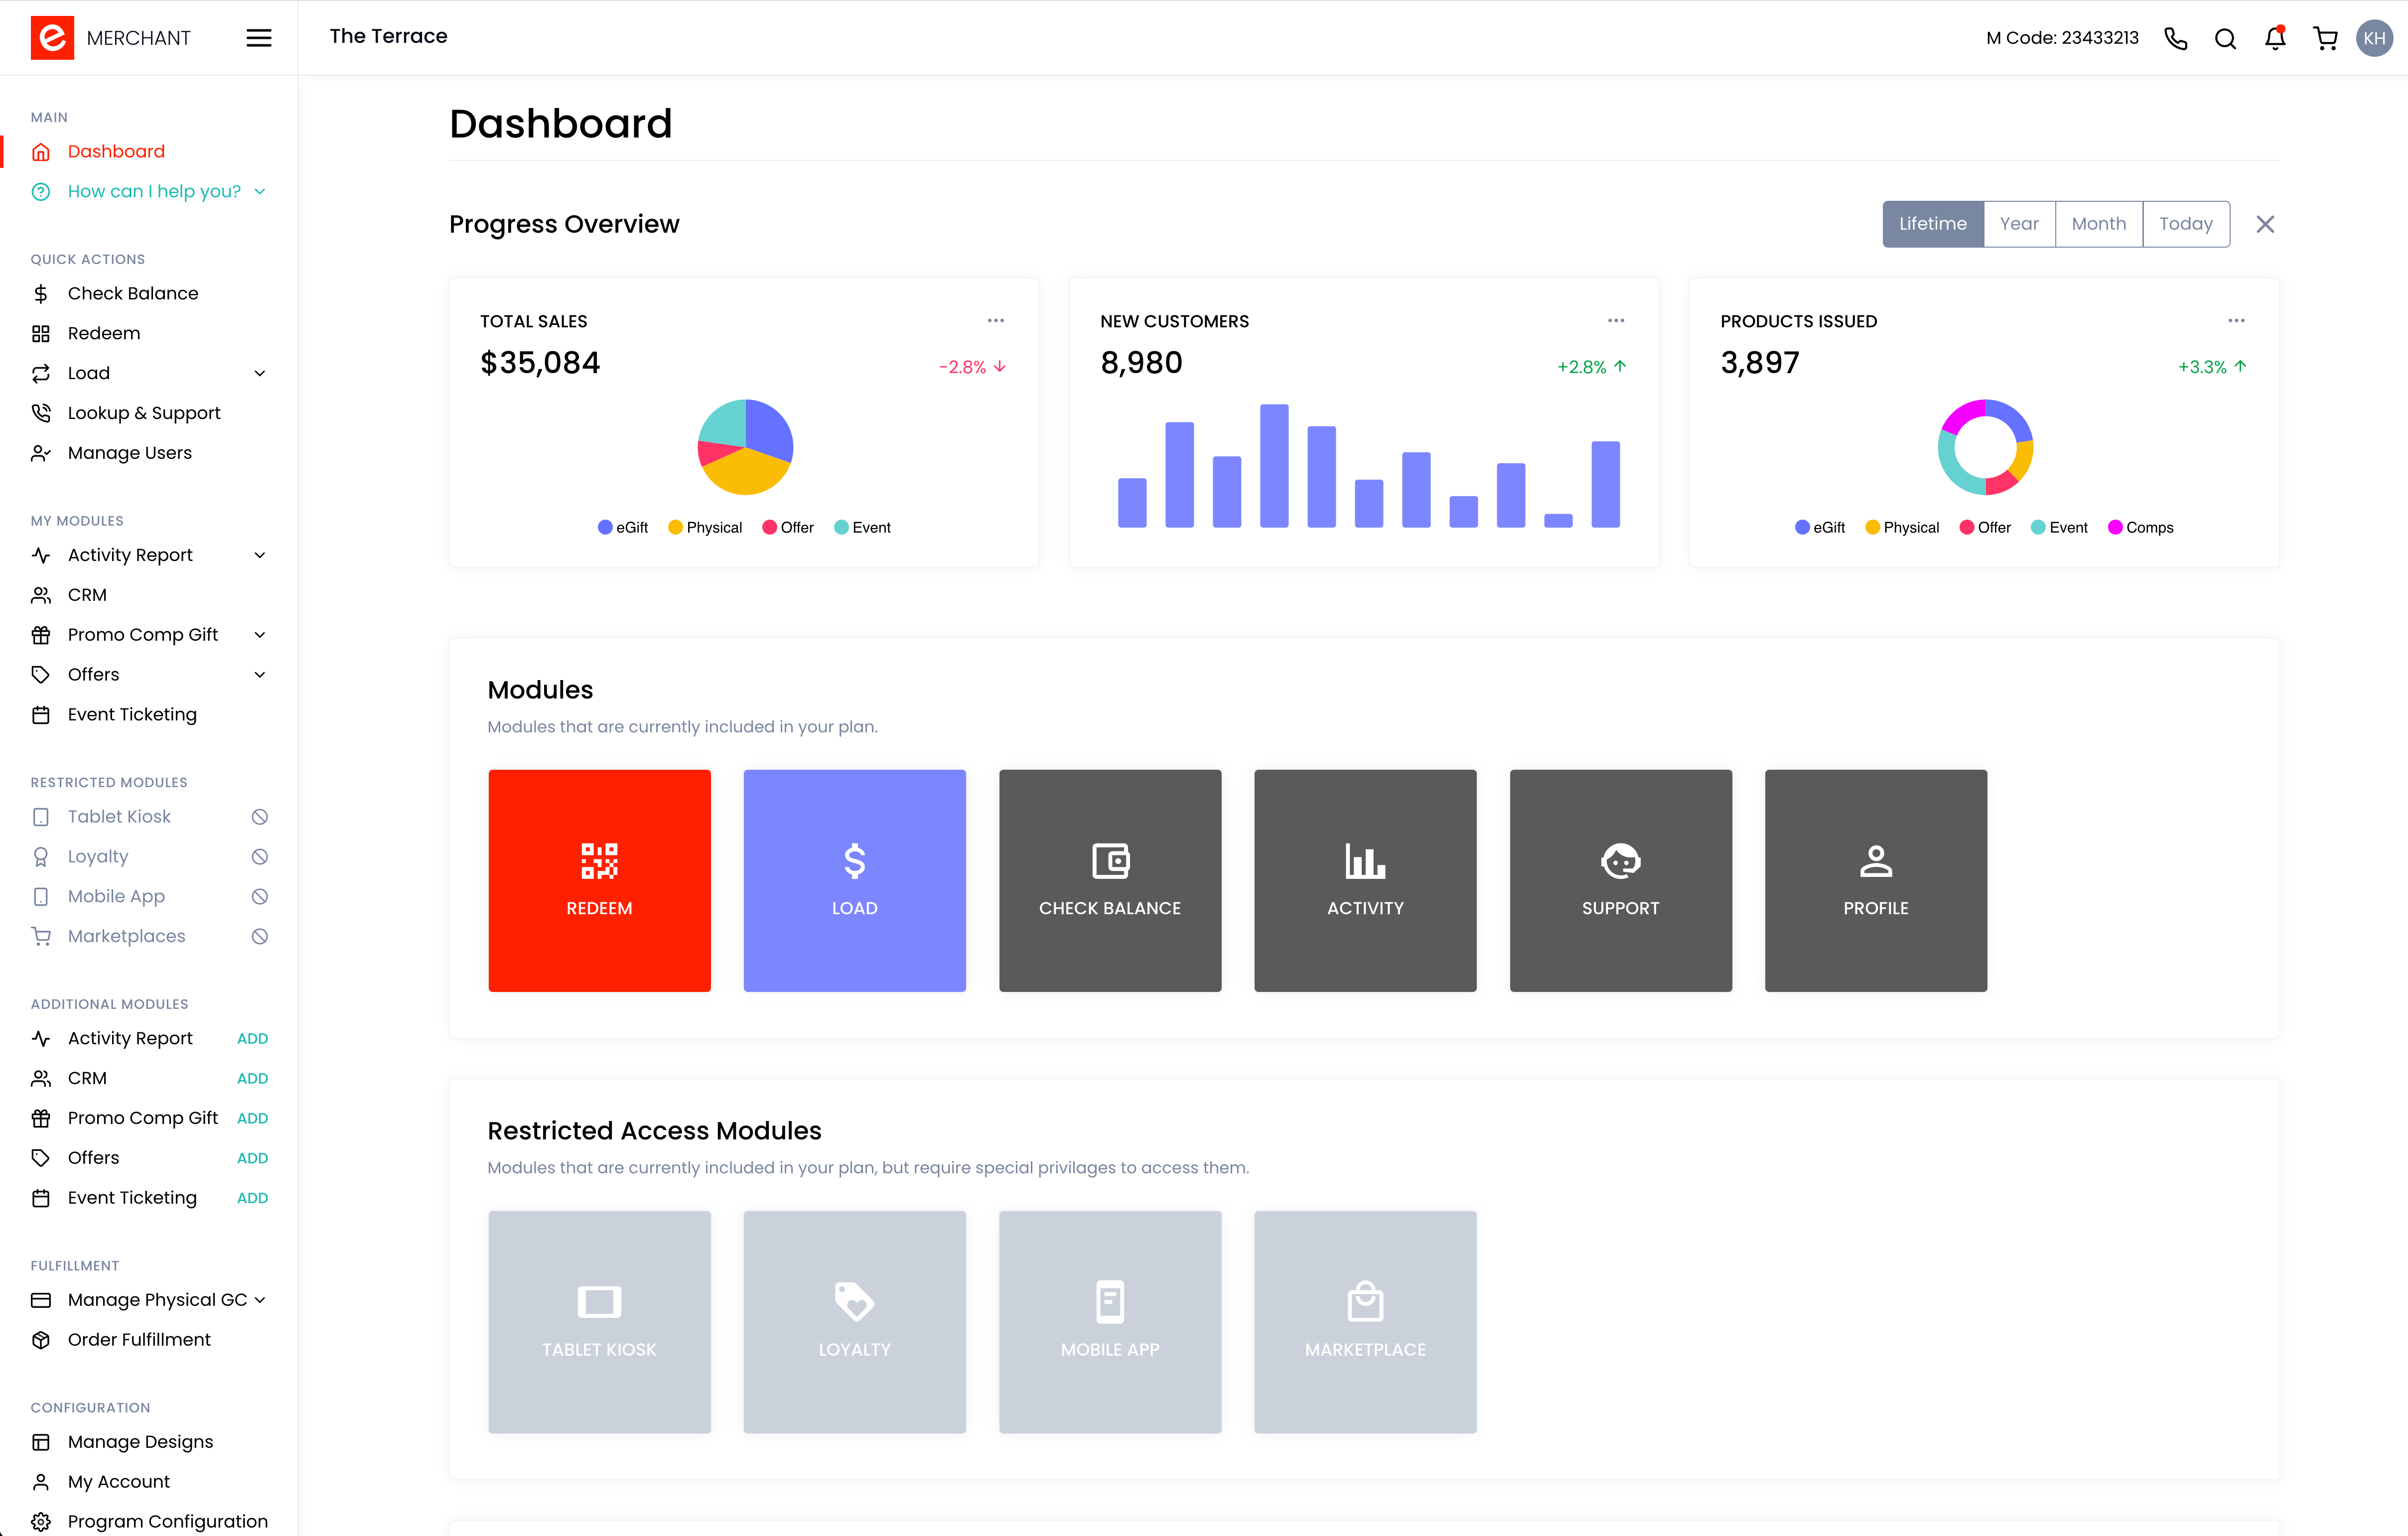2408x1536 pixels.
Task: Open notifications bell icon
Action: (x=2275, y=38)
